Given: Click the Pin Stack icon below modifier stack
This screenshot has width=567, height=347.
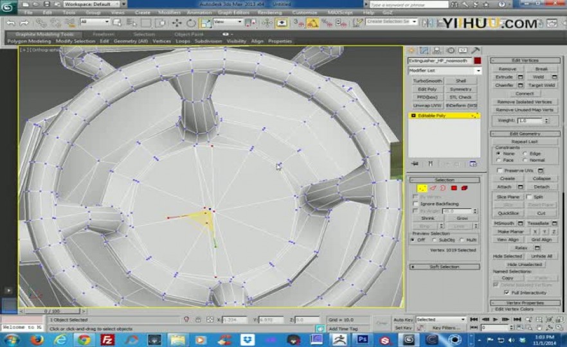Looking at the screenshot, I should click(x=415, y=164).
